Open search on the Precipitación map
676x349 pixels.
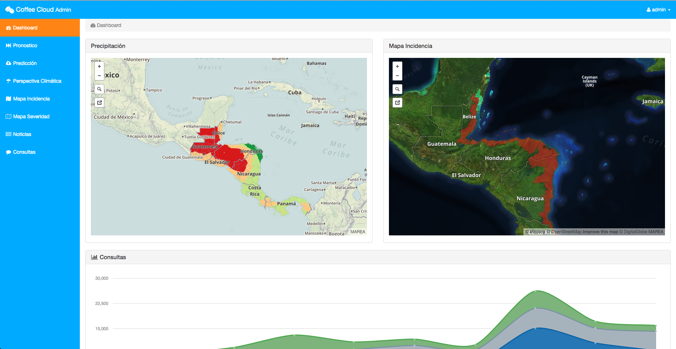click(99, 89)
